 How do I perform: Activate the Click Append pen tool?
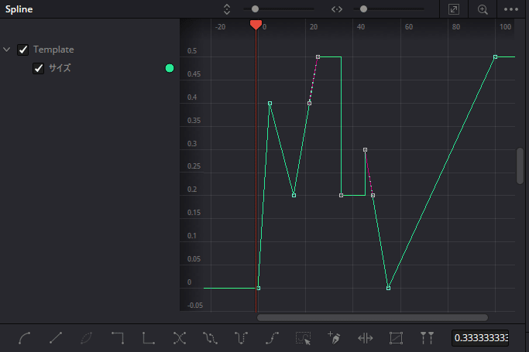click(x=334, y=338)
